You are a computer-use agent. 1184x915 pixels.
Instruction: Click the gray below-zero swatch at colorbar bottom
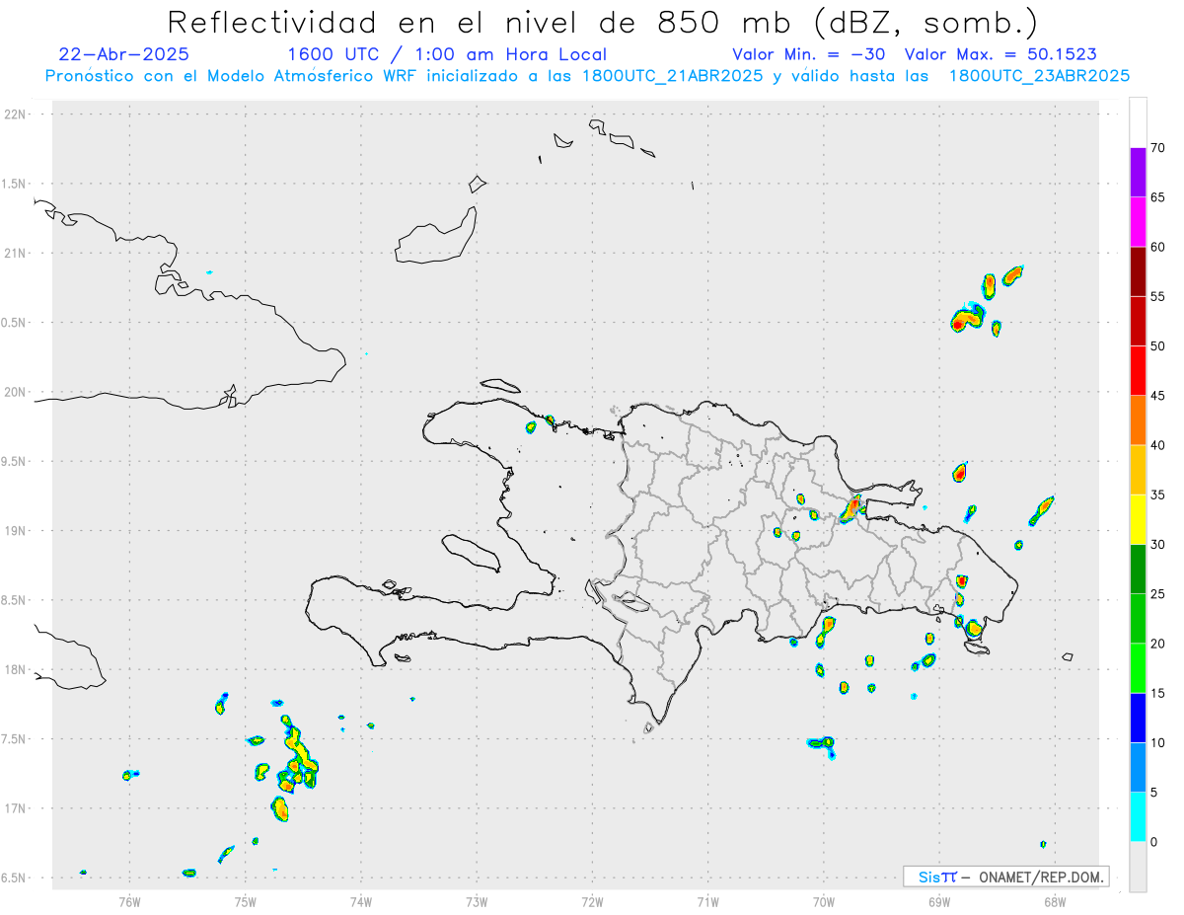tap(1138, 867)
